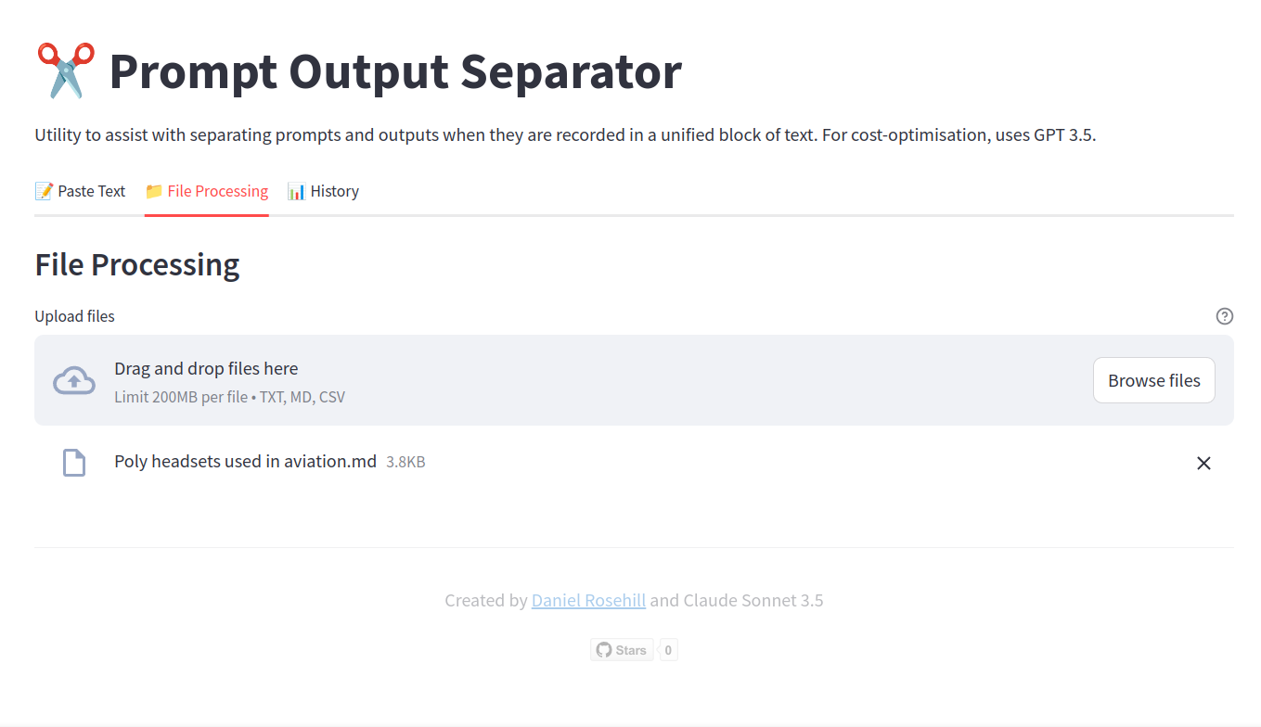1261x727 pixels.
Task: Click the GitHub Stars badge button
Action: tap(622, 650)
